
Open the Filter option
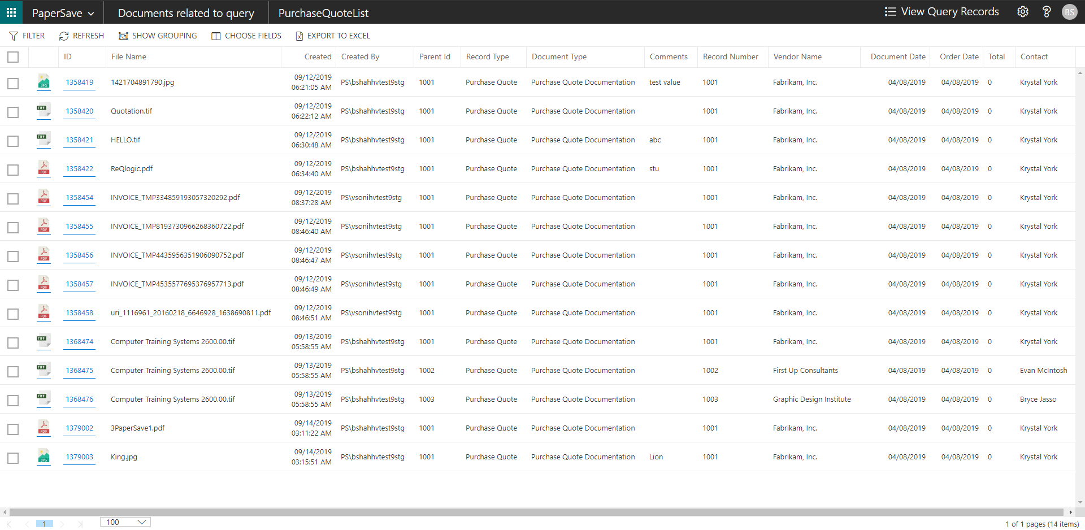click(x=27, y=36)
